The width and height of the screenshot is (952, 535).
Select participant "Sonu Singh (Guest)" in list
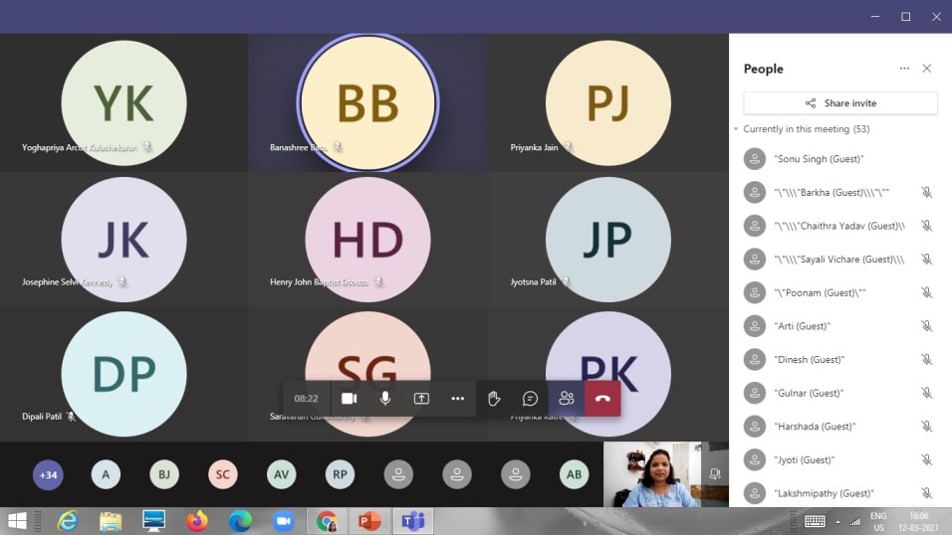[x=819, y=159]
